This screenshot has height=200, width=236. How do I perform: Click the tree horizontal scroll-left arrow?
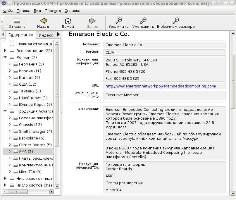point(5,192)
